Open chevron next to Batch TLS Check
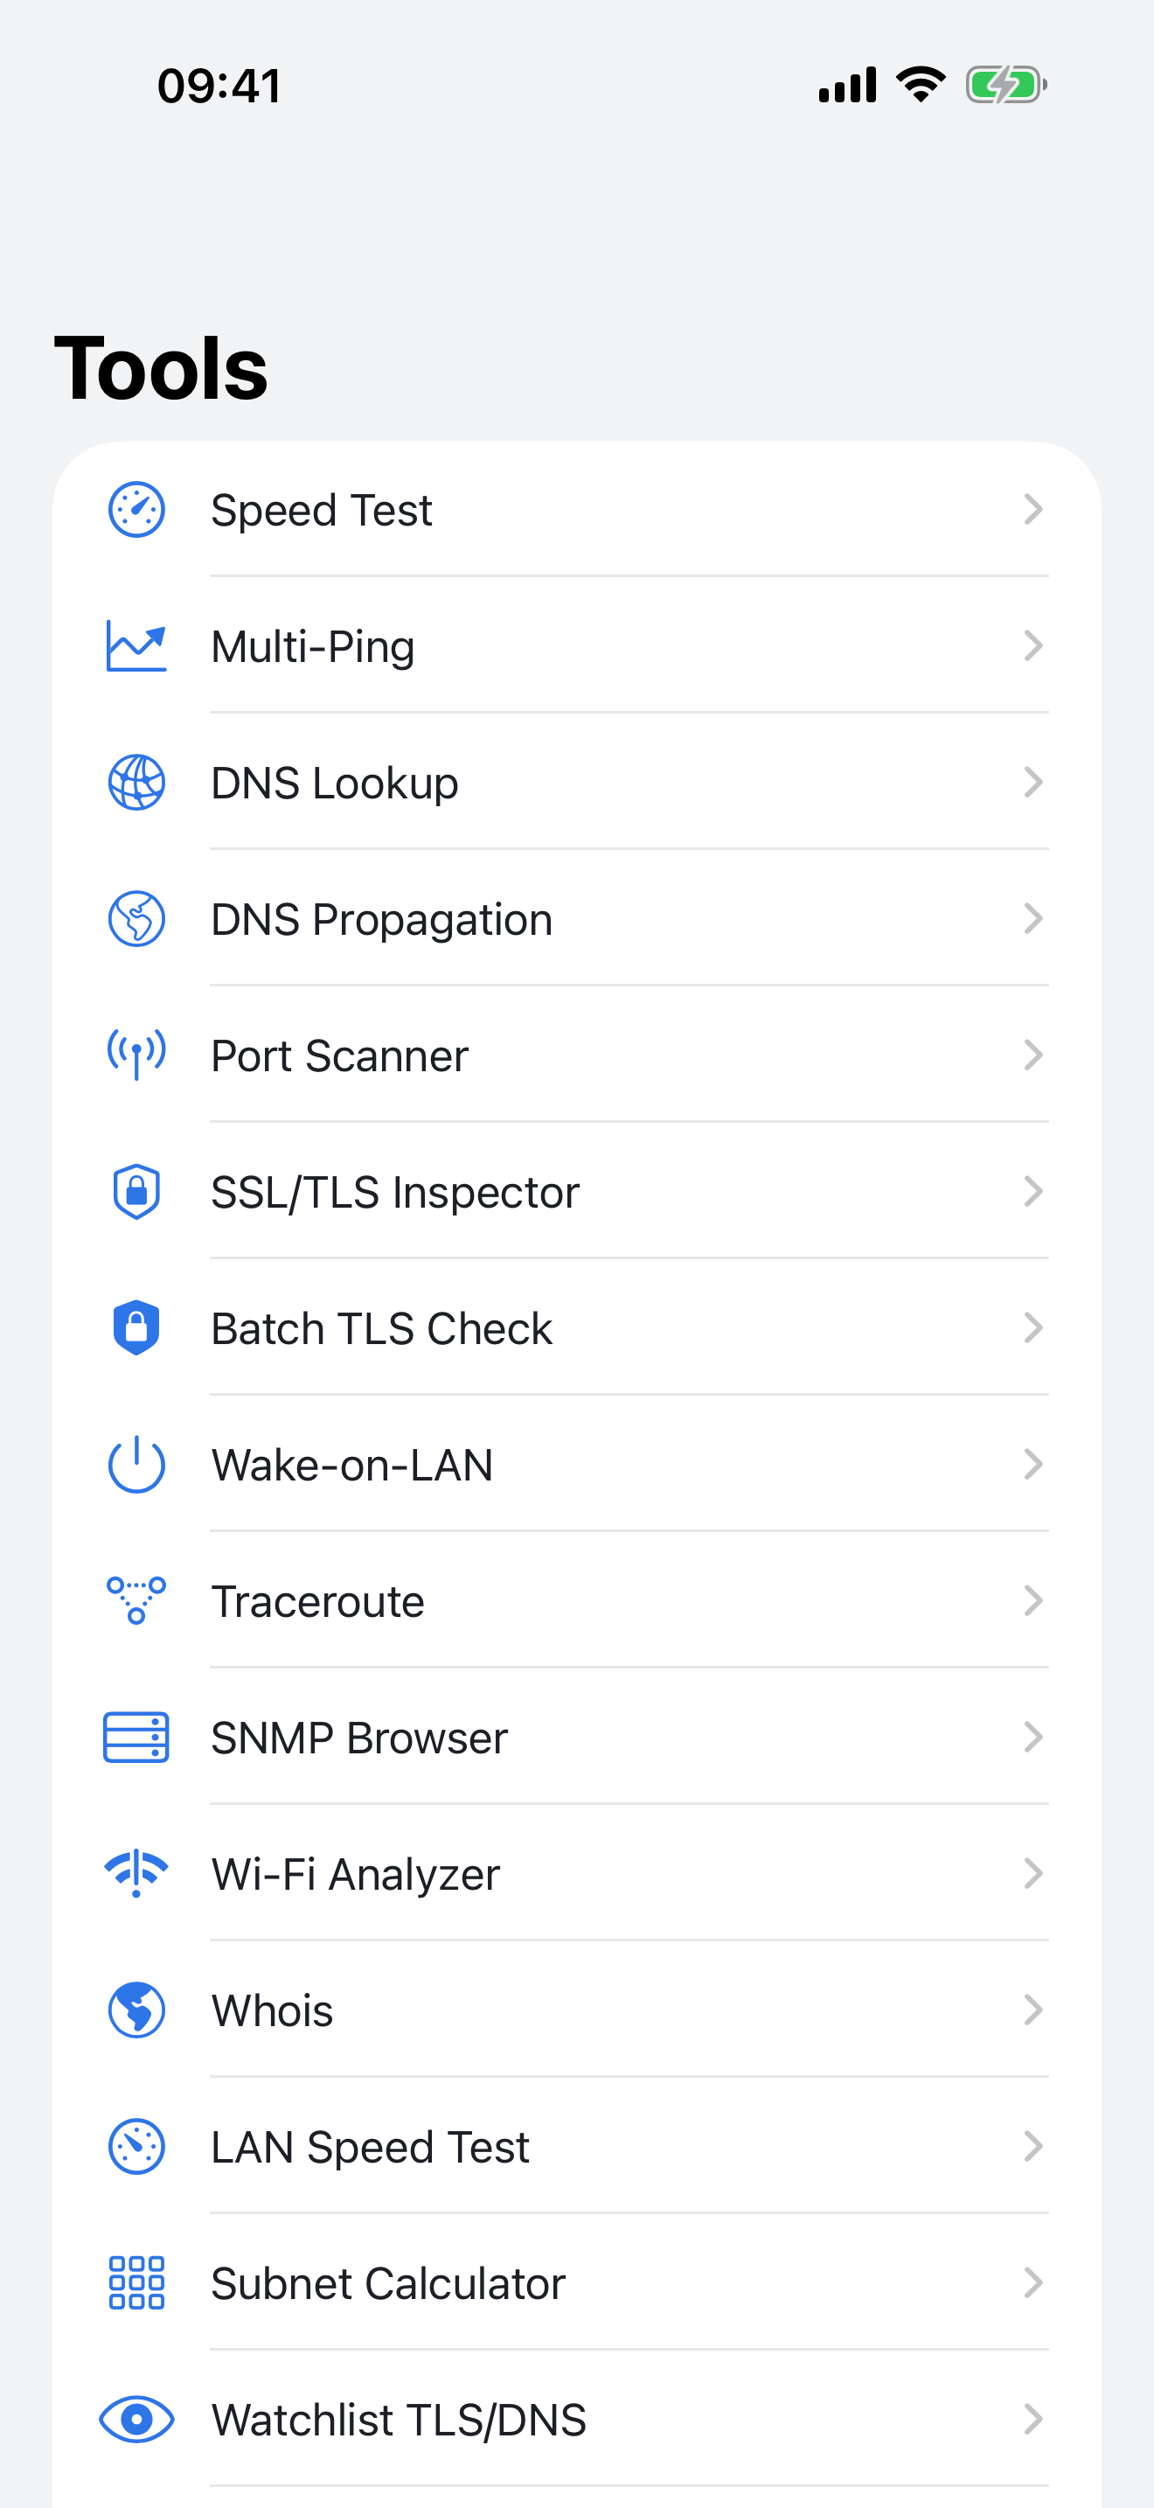 1033,1328
